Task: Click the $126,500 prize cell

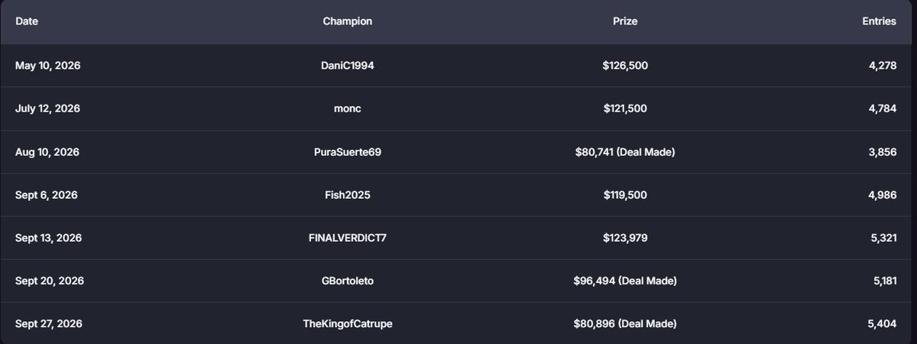Action: pos(625,66)
